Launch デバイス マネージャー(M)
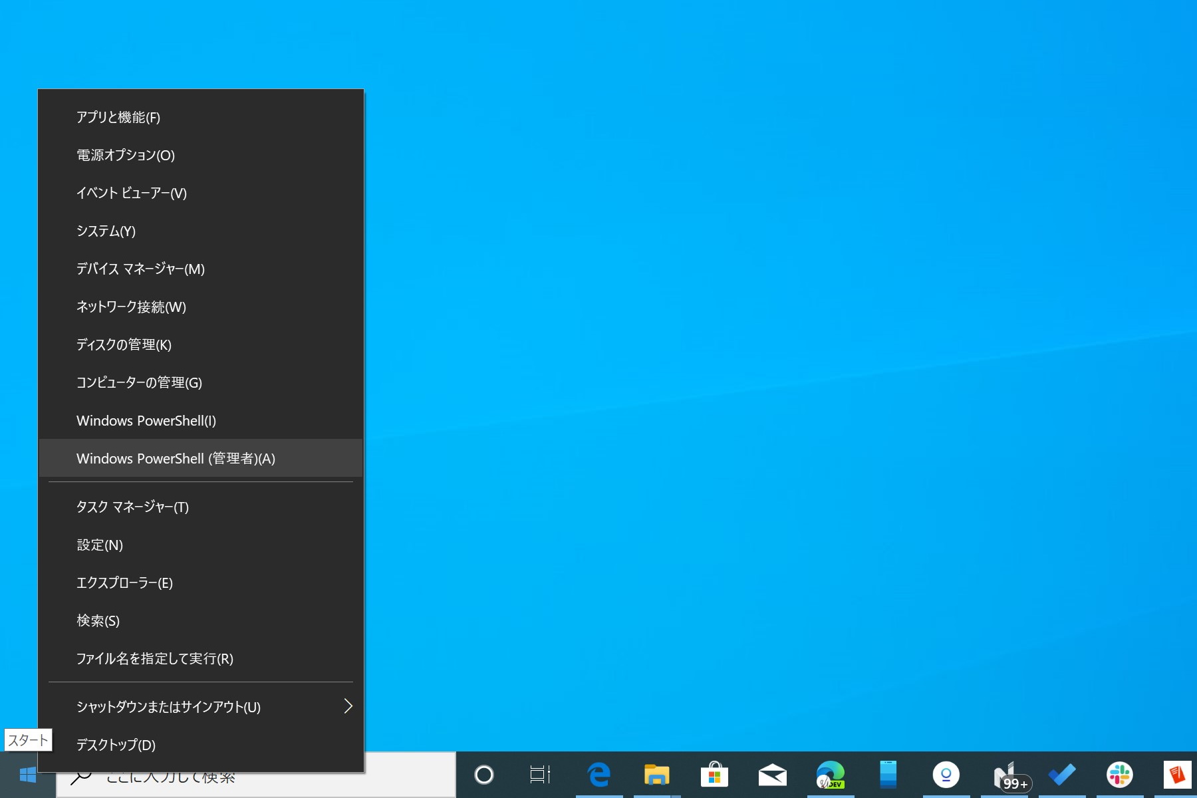The width and height of the screenshot is (1197, 798). [200, 269]
